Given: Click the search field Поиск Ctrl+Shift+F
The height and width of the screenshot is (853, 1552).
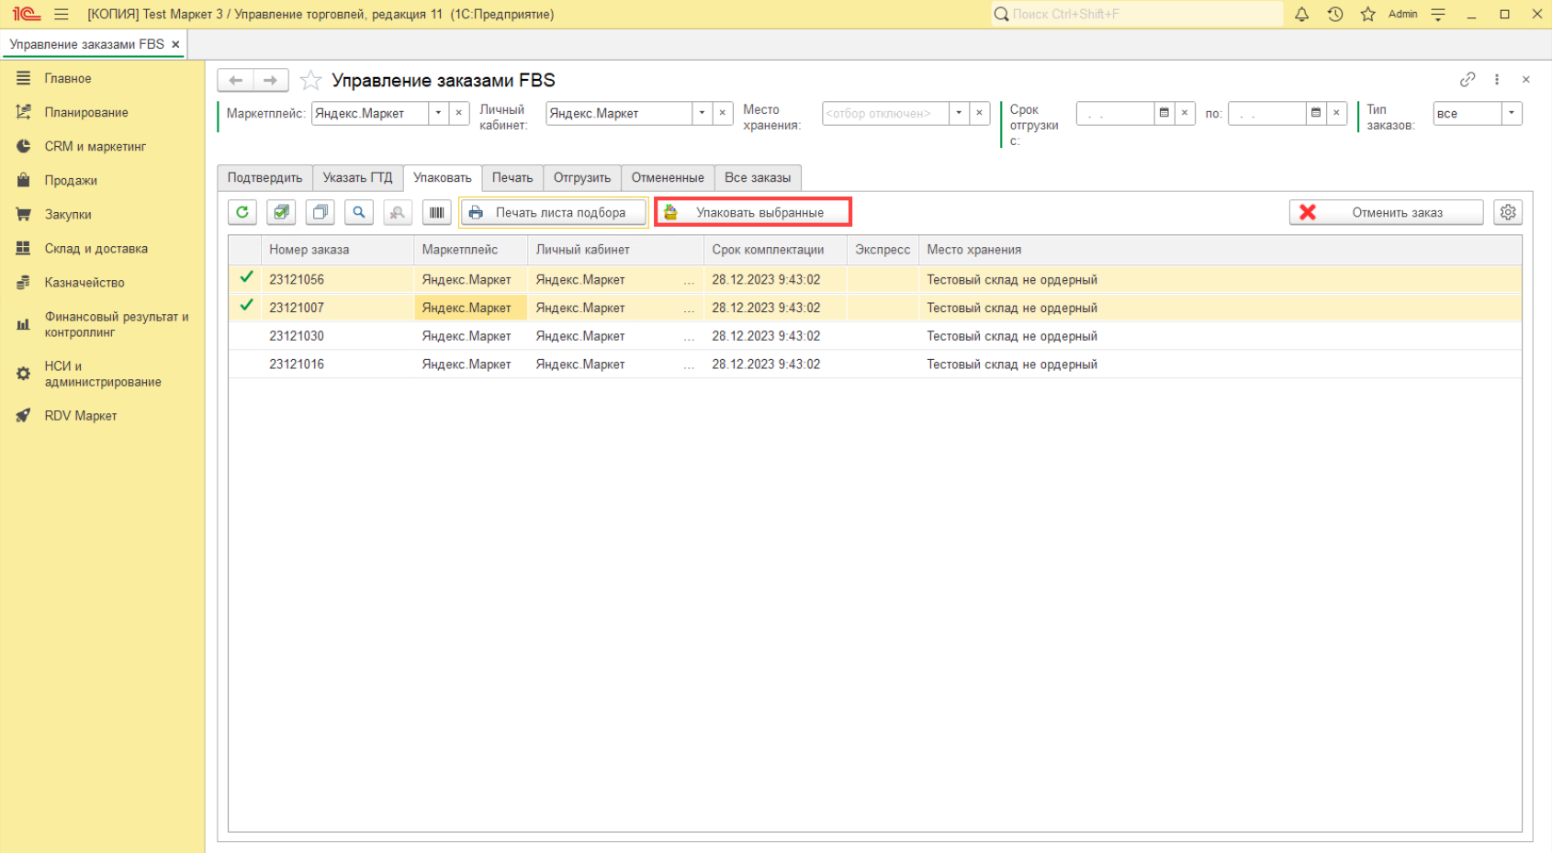Looking at the screenshot, I should (1137, 14).
